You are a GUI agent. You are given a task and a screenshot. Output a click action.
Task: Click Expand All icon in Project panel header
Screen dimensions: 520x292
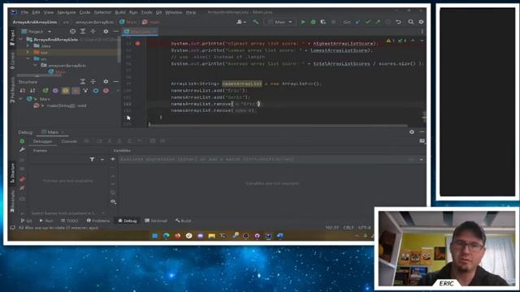(83, 32)
